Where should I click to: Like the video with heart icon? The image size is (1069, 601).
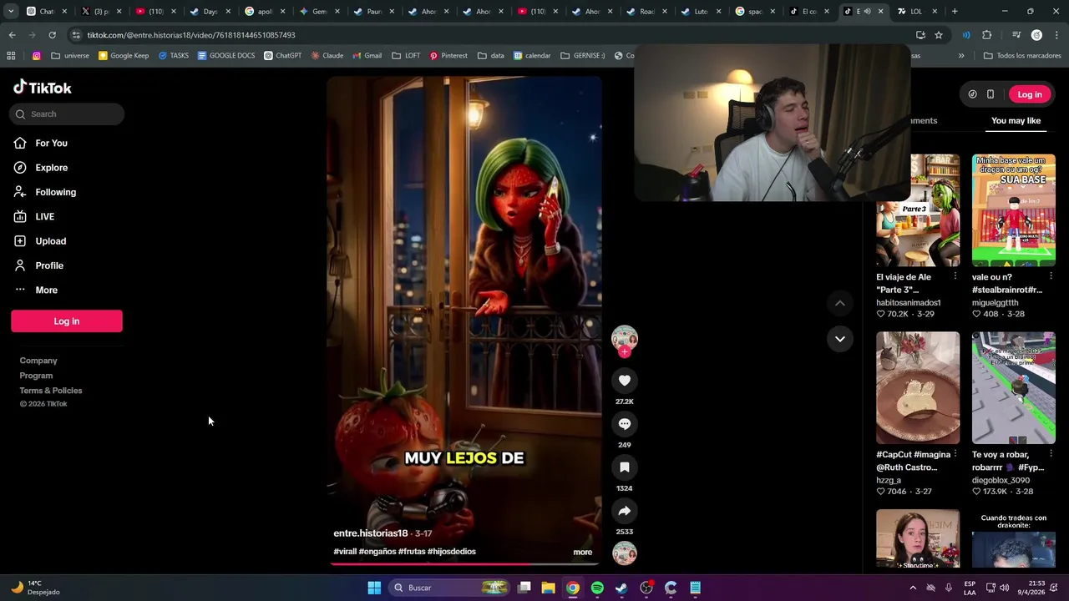(625, 381)
